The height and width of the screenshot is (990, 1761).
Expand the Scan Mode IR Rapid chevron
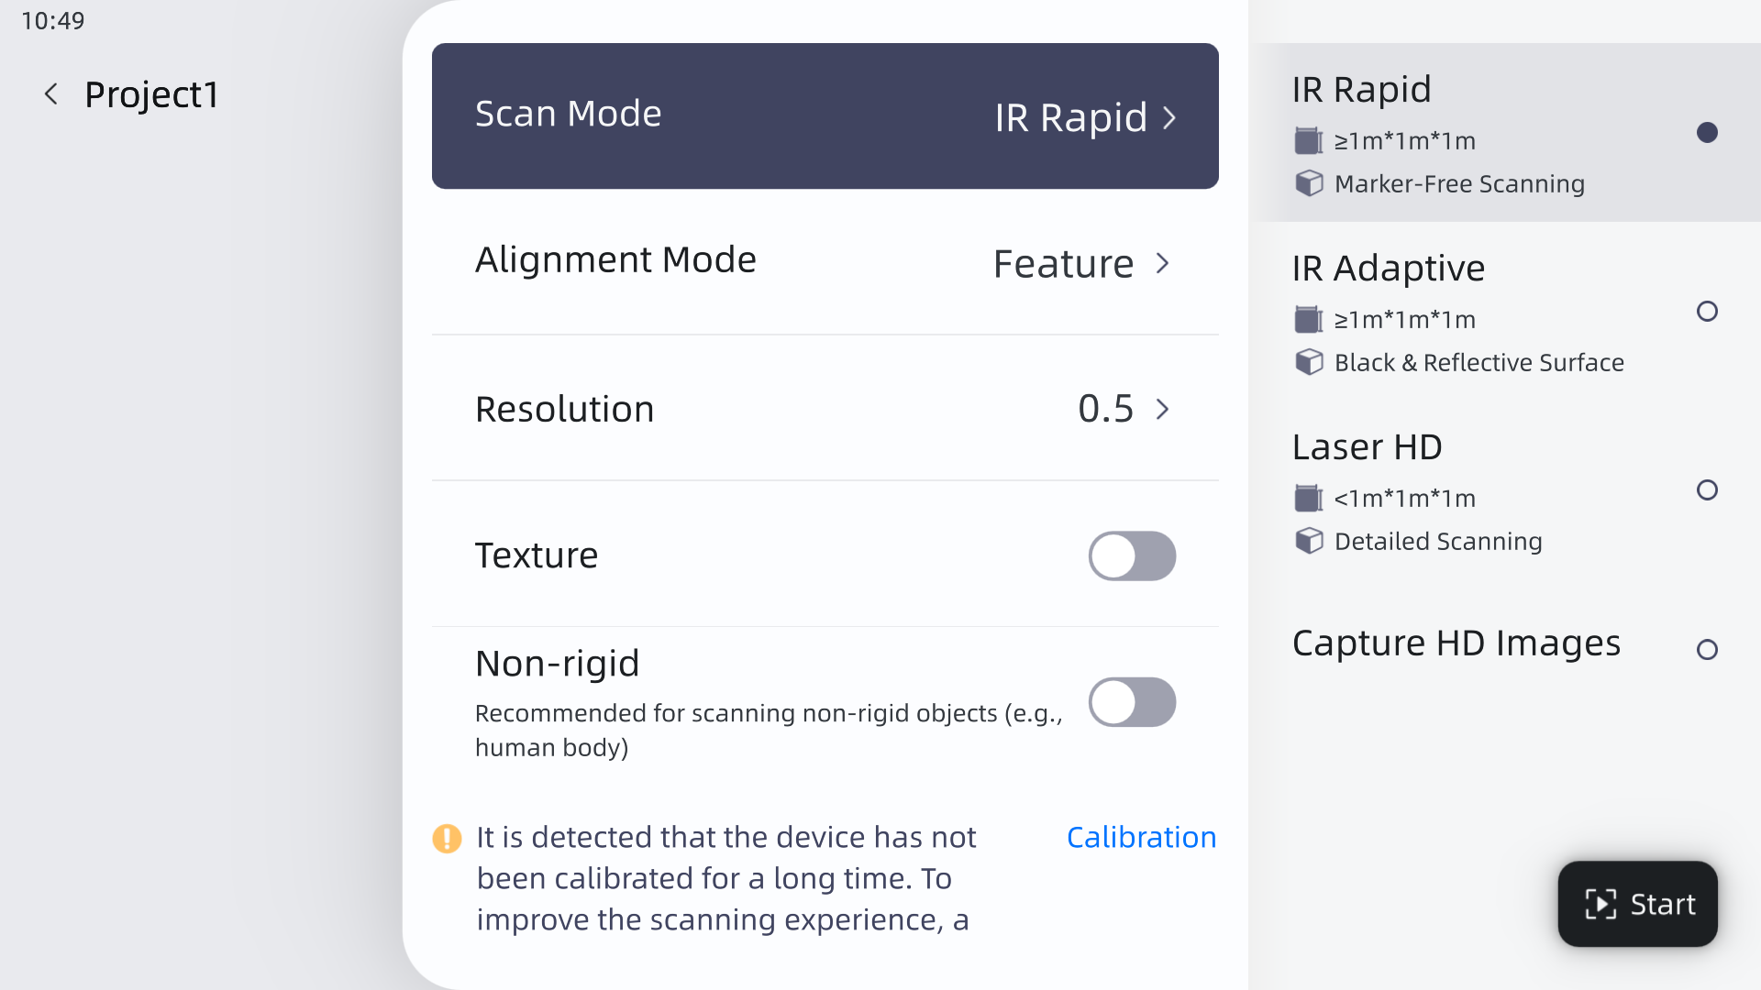(1169, 117)
